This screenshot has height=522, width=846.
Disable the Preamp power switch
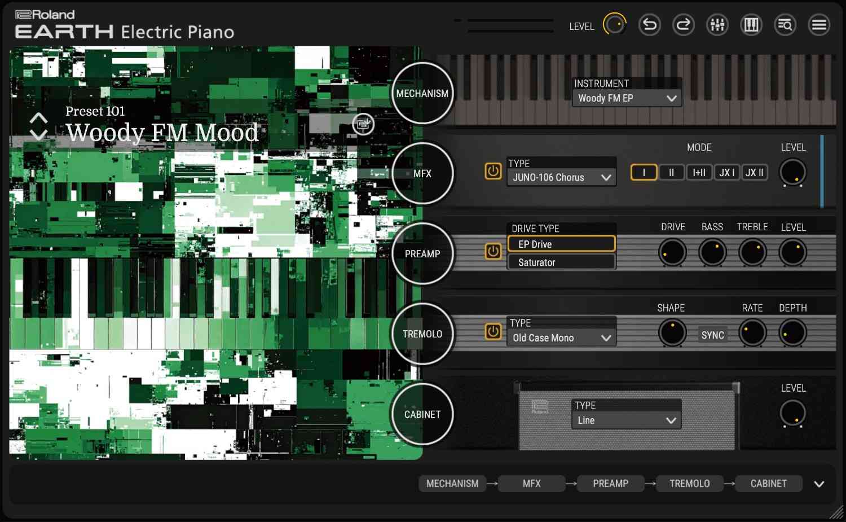(493, 251)
